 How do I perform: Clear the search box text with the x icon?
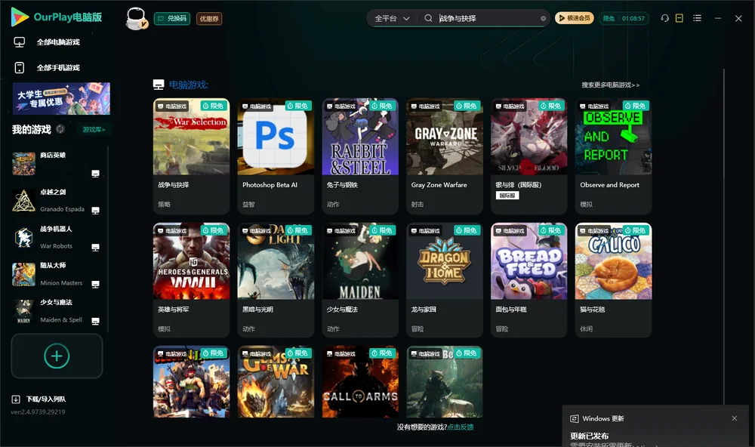543,18
